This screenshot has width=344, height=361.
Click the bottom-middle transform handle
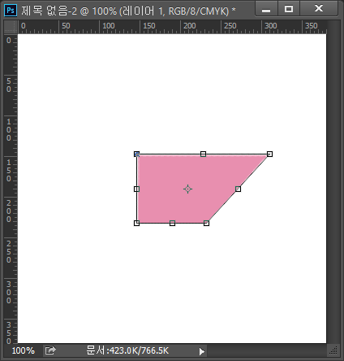(x=172, y=223)
